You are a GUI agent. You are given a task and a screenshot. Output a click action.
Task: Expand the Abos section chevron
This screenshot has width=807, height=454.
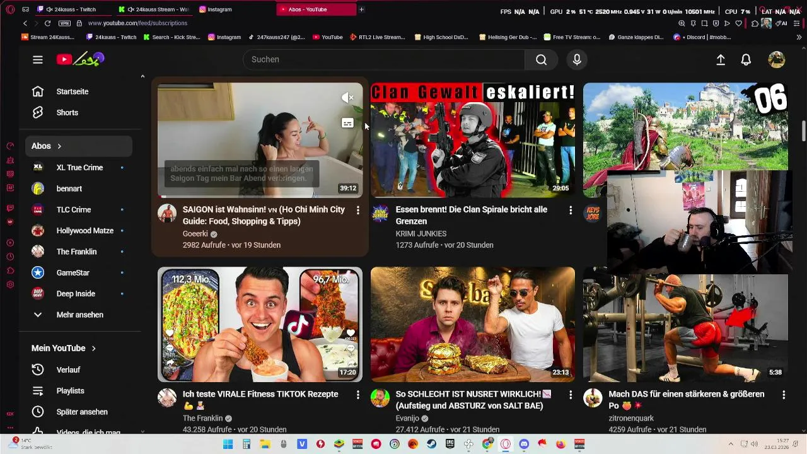(x=59, y=146)
